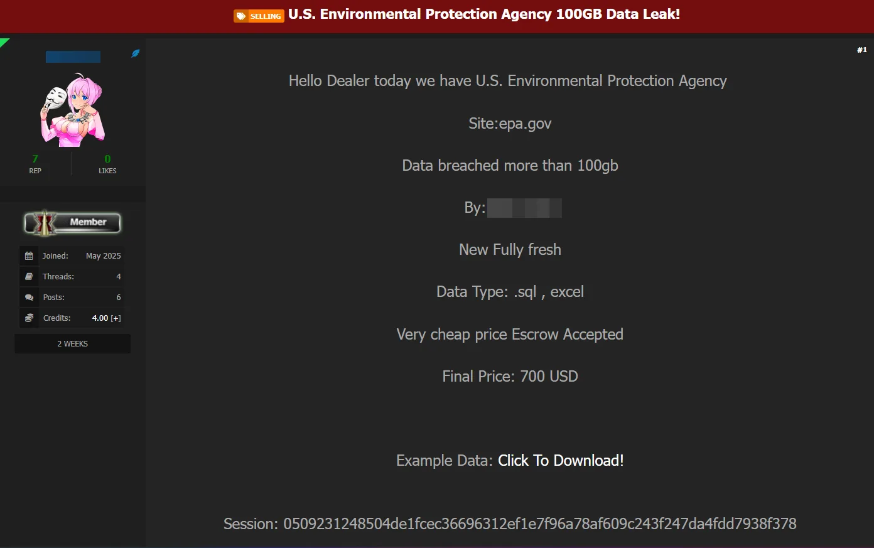Click the Threads count value 4

coord(119,277)
